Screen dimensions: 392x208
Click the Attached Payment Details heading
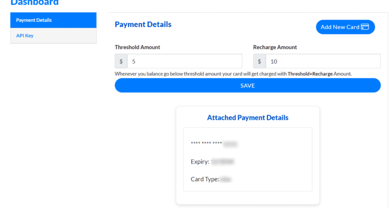pos(248,118)
